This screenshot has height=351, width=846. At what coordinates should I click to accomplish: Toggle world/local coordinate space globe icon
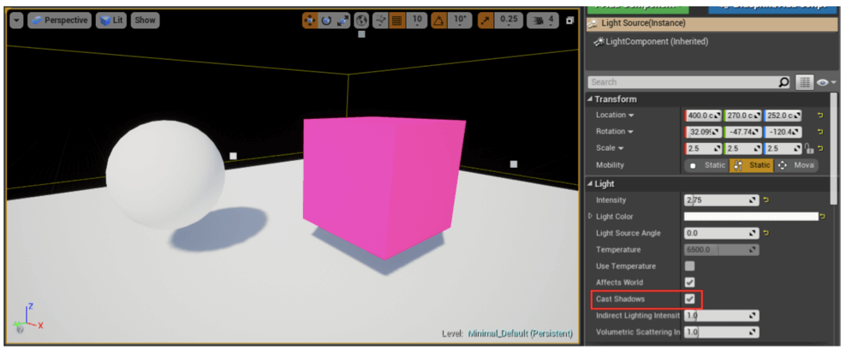pos(362,20)
